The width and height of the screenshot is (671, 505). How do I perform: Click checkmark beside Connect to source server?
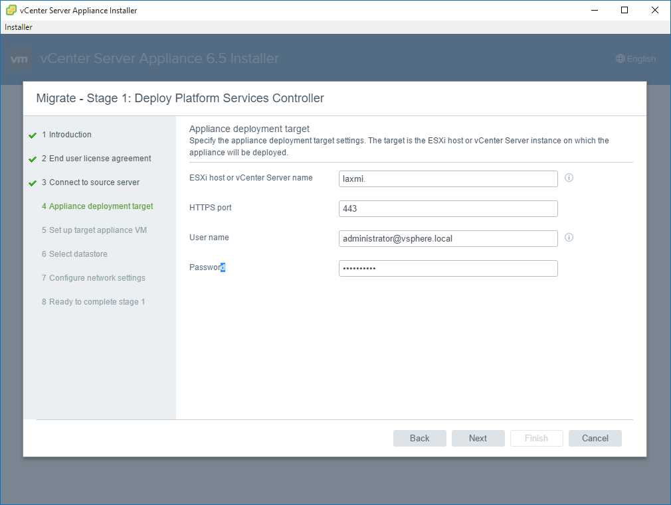click(x=33, y=183)
